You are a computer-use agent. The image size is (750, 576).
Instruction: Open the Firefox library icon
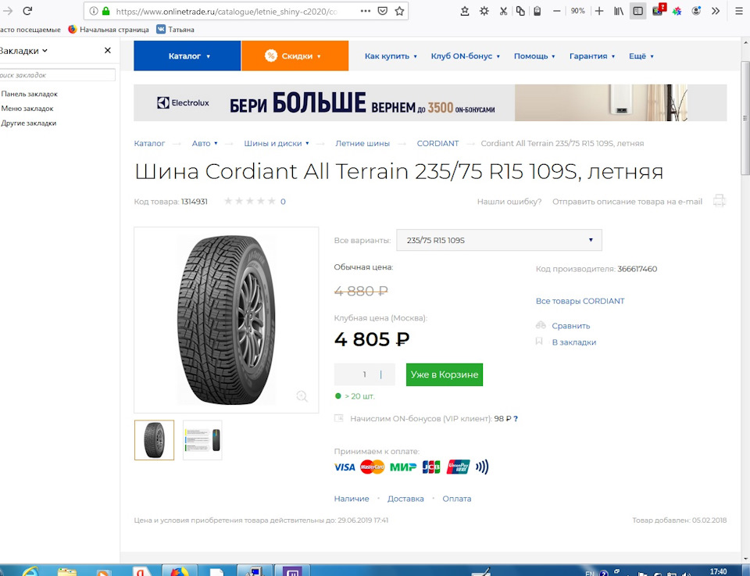click(619, 11)
